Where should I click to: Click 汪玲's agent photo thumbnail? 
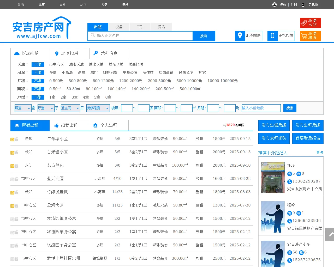273,178
